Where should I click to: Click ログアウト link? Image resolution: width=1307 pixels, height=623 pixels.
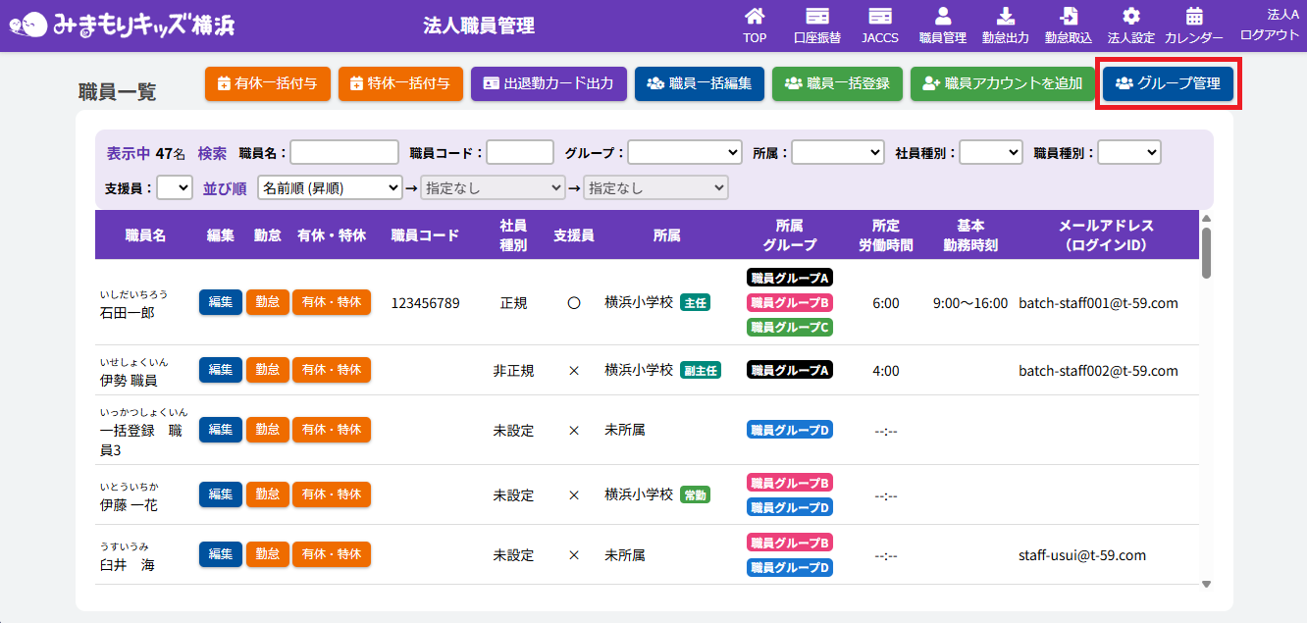pyautogui.click(x=1270, y=34)
